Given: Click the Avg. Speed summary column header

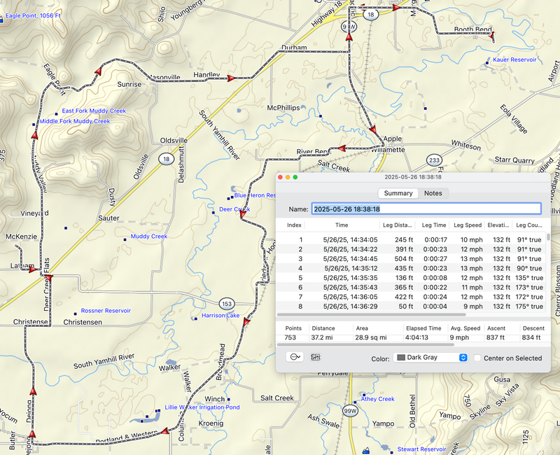Looking at the screenshot, I should (x=465, y=328).
